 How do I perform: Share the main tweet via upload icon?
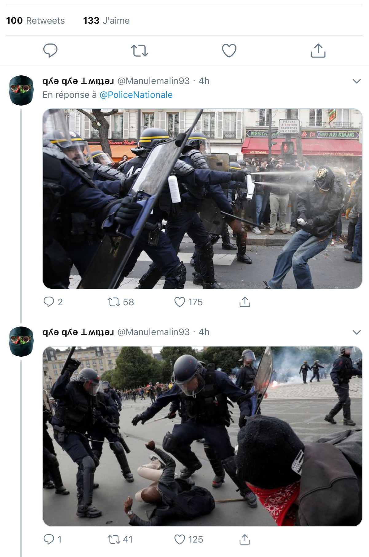[318, 50]
